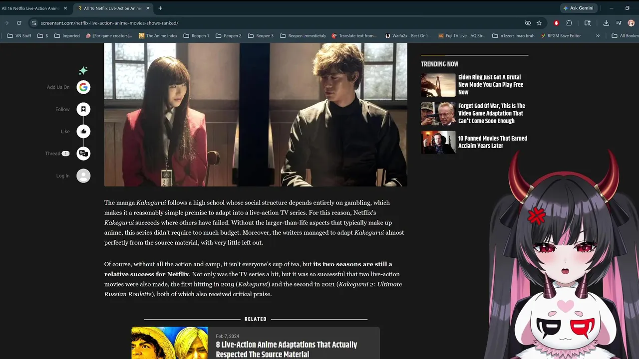Bookmark this page with star icon
Screen dimensions: 639x359
pos(539,23)
